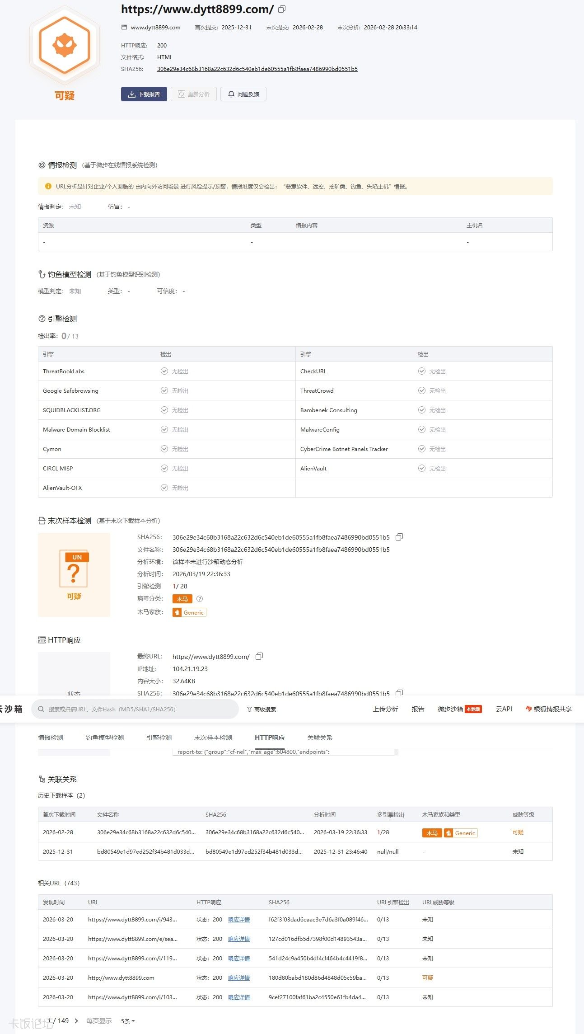Click IP address 104.21.19.23

pyautogui.click(x=190, y=669)
